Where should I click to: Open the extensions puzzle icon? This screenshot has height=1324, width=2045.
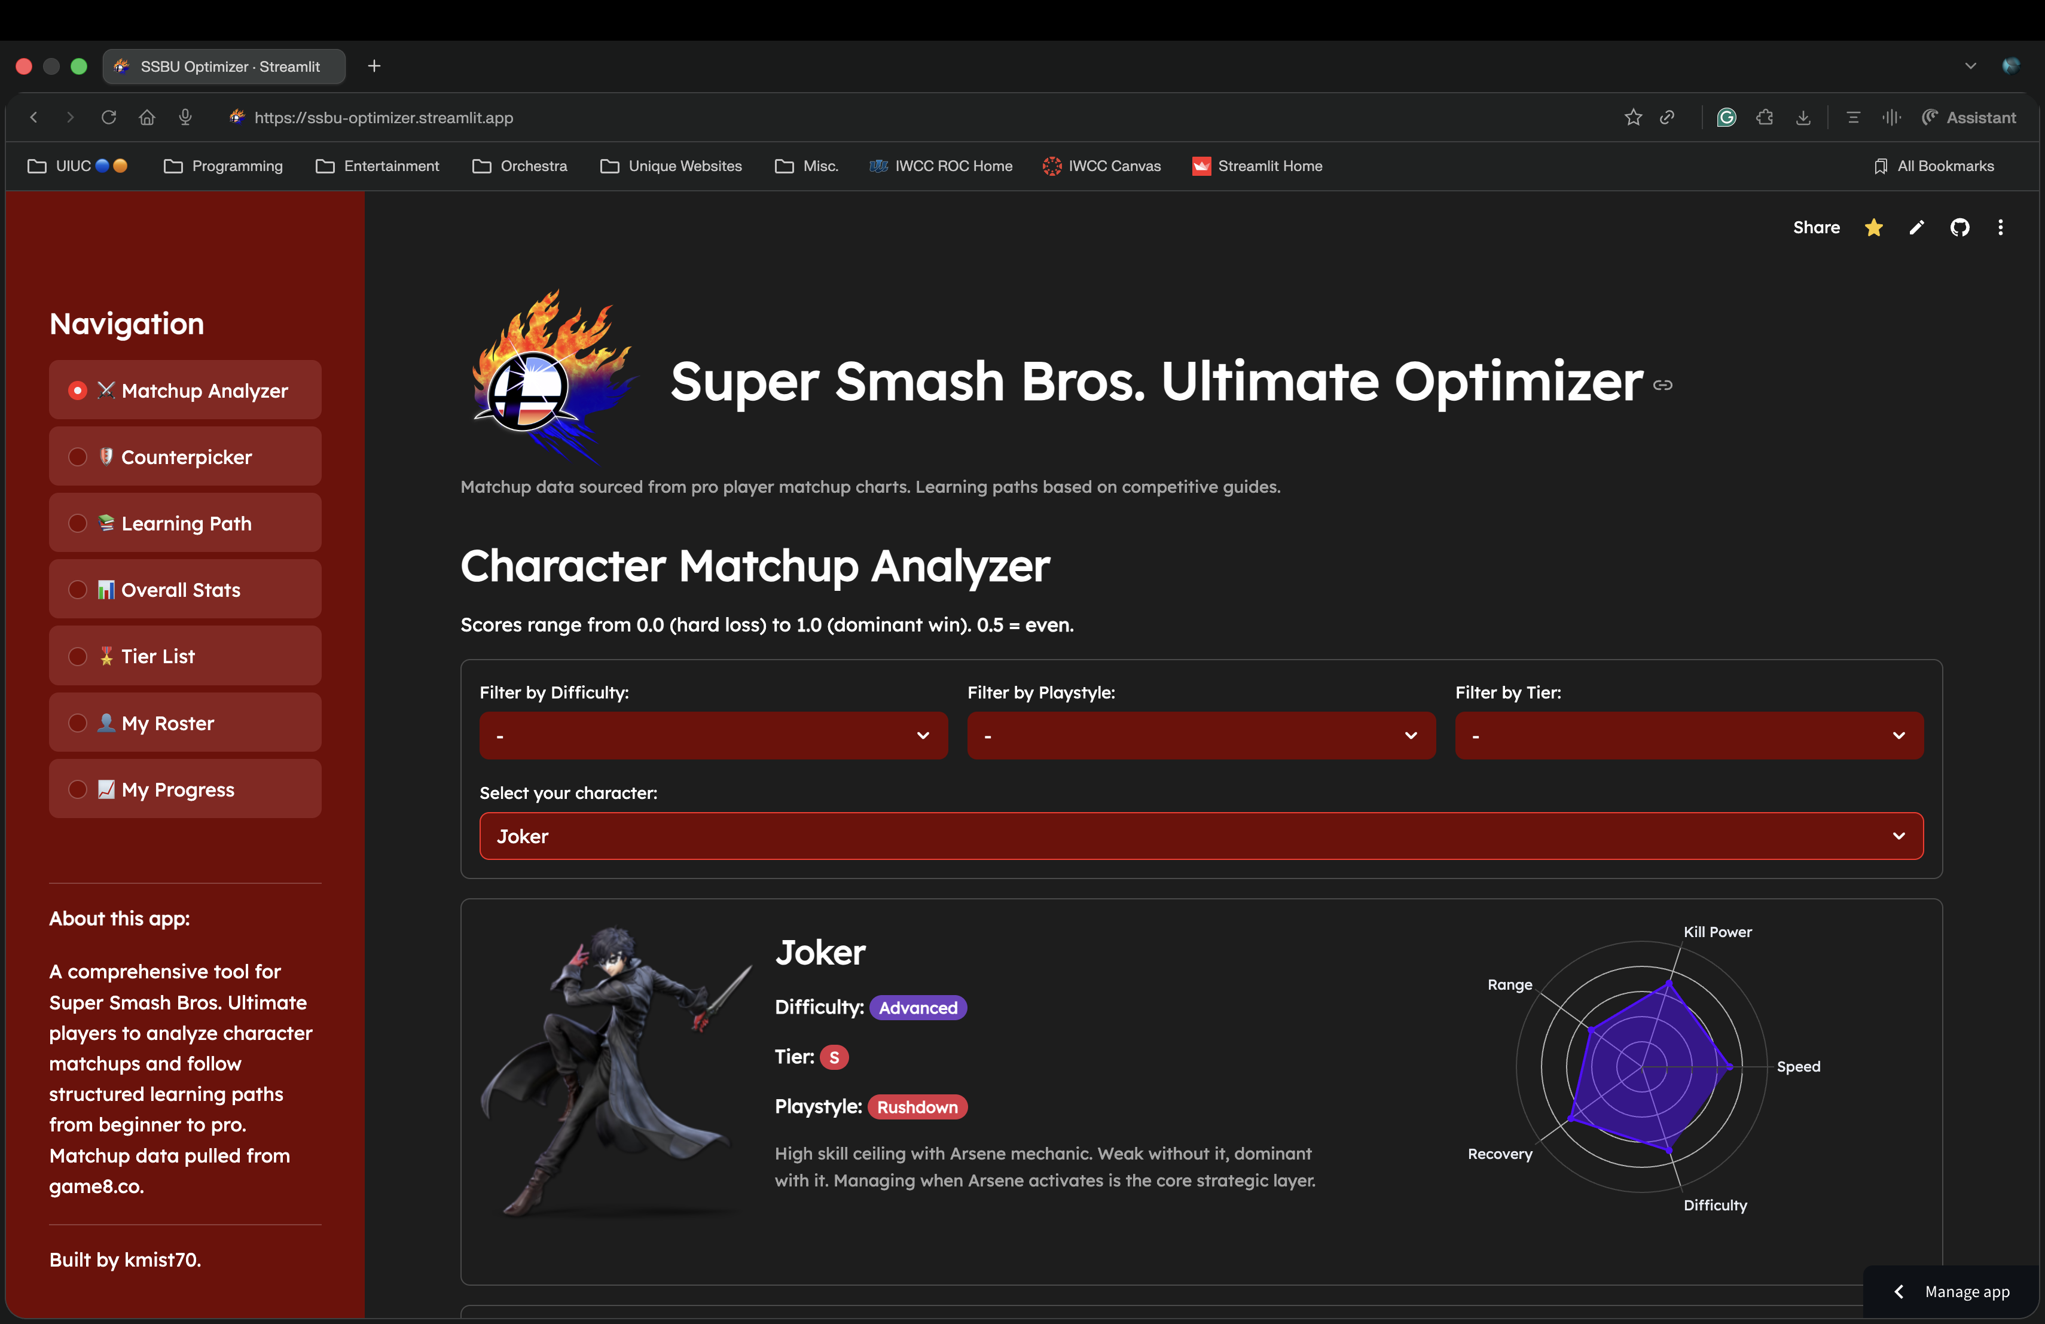point(1765,118)
